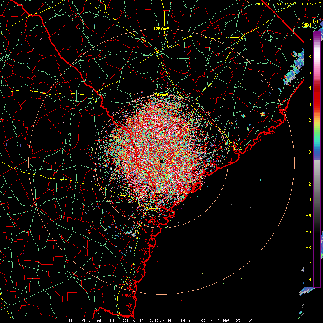Screen dimensions: 323x323
Task: Select the 0 value on the dB scale
Action: point(310,152)
